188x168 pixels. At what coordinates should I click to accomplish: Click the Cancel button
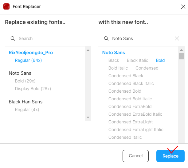pyautogui.click(x=135, y=156)
